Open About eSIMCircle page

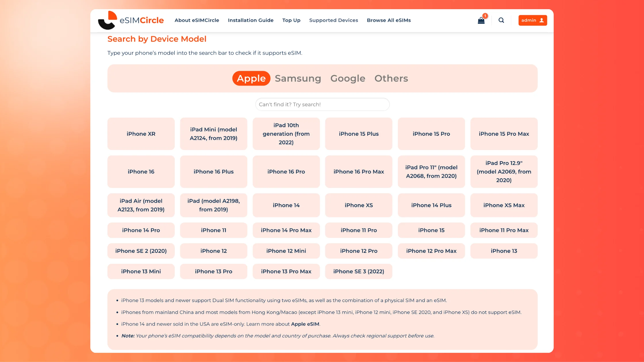tap(197, 20)
